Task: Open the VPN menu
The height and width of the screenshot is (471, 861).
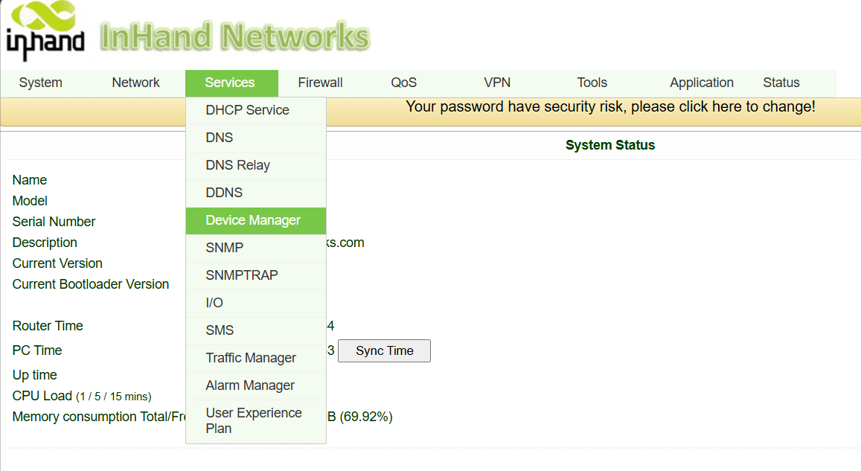Action: tap(497, 83)
